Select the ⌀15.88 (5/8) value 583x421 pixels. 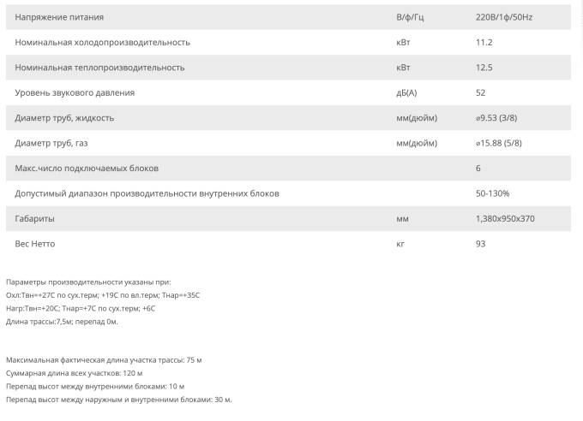point(499,143)
